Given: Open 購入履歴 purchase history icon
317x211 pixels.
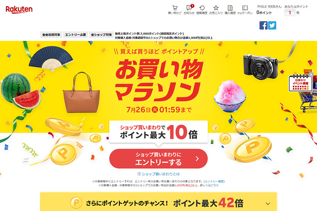Looking at the screenshot, I should [230, 10].
